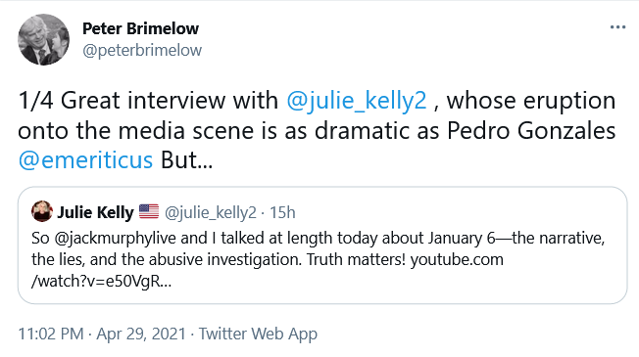Click Julie Kelly's small avatar in quoted tweet

tap(42, 211)
